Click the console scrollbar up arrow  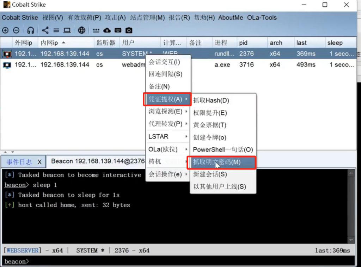[351, 173]
